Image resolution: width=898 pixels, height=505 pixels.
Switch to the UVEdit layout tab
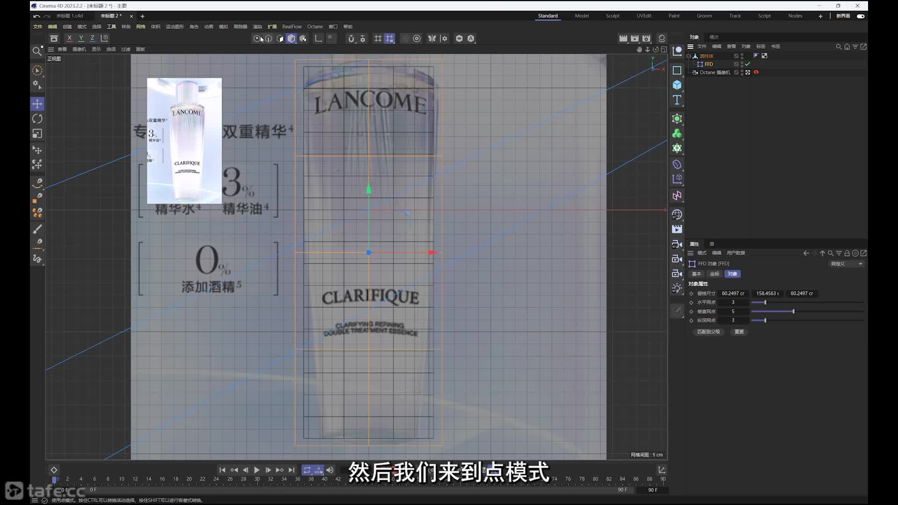pyautogui.click(x=644, y=16)
